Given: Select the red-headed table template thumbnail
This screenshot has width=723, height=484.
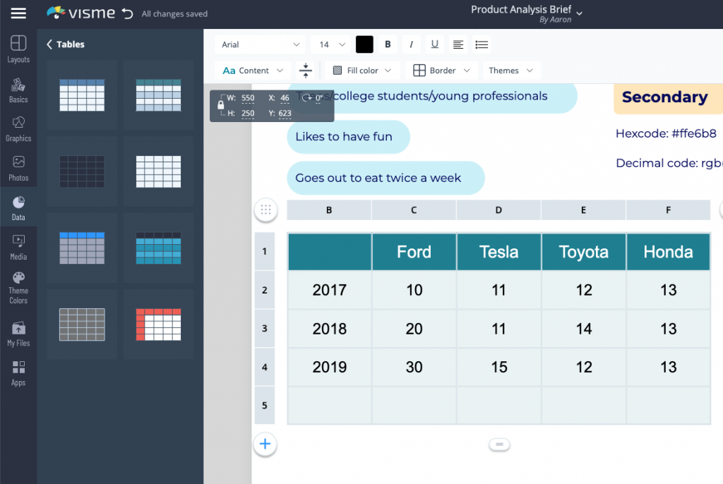Looking at the screenshot, I should (x=158, y=325).
